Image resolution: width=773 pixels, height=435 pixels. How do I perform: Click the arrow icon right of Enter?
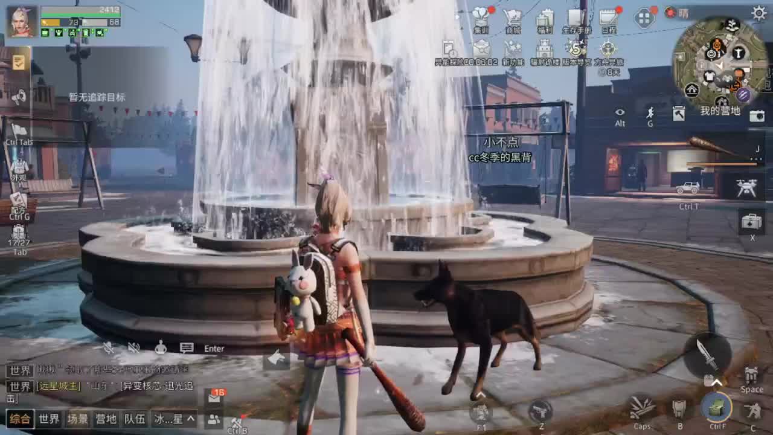(276, 358)
